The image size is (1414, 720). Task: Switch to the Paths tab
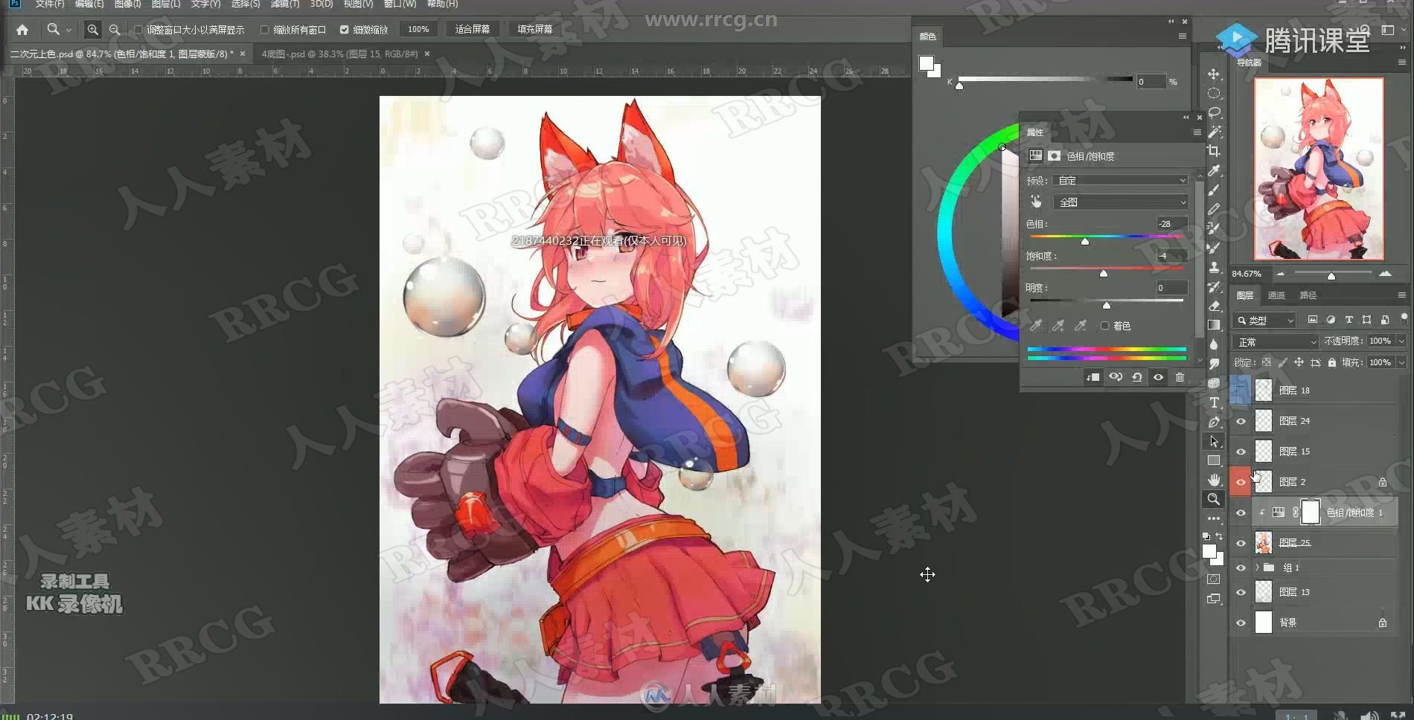[1308, 295]
